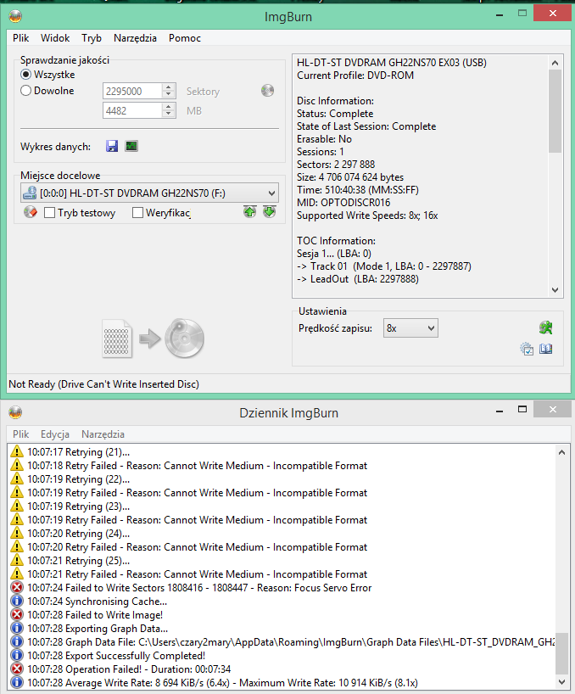This screenshot has width=575, height=694.
Task: Click the green running man speed icon
Action: (545, 328)
